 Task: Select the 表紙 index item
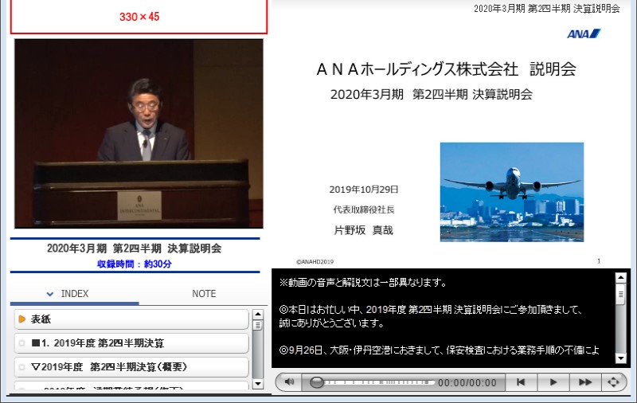pos(131,319)
